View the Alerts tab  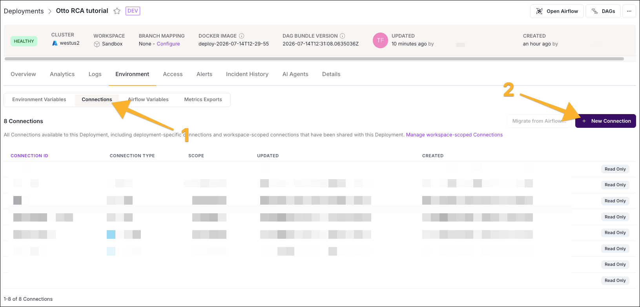tap(204, 74)
